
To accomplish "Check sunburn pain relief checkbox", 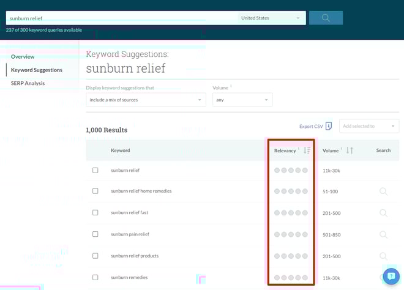I will 95,234.
